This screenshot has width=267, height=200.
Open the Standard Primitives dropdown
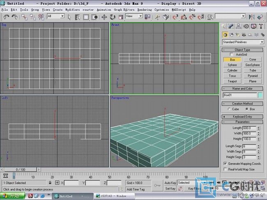click(x=262, y=42)
